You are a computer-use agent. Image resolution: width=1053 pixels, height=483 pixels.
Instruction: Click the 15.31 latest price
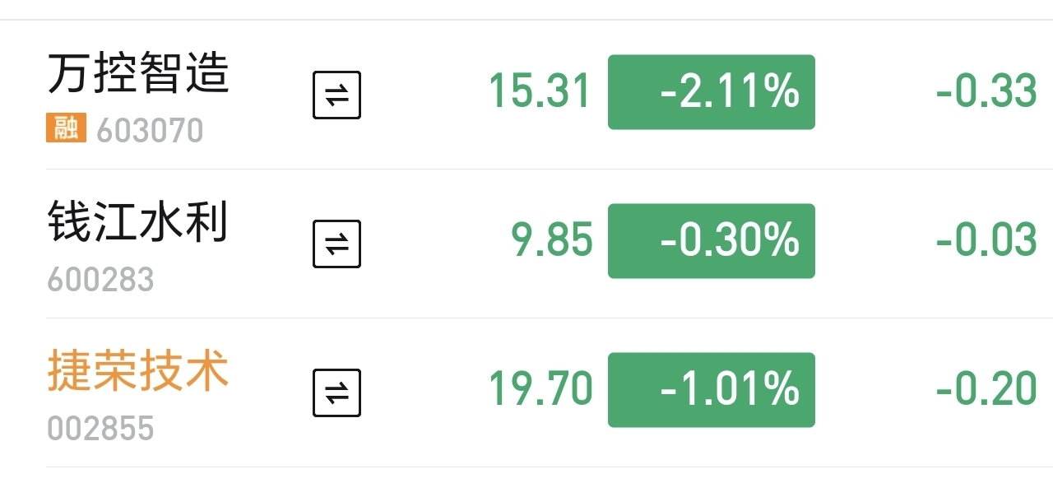(x=540, y=91)
